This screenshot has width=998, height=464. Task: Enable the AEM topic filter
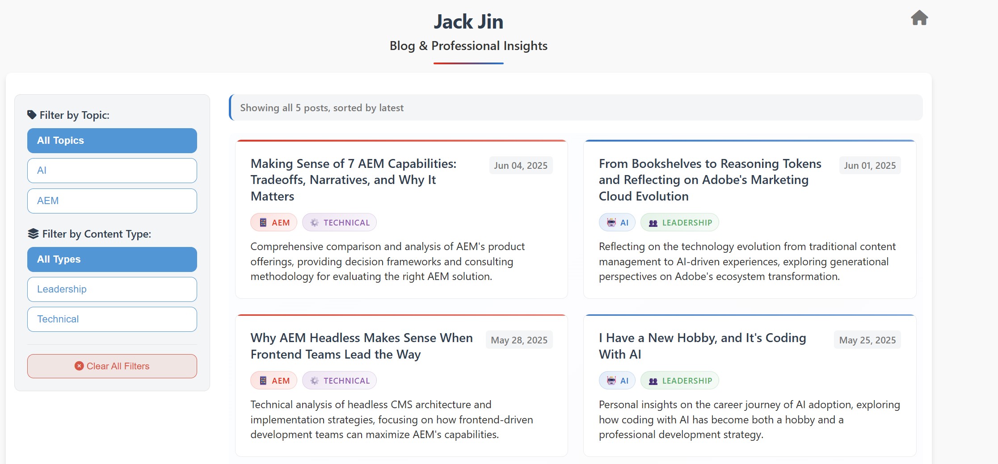click(112, 201)
